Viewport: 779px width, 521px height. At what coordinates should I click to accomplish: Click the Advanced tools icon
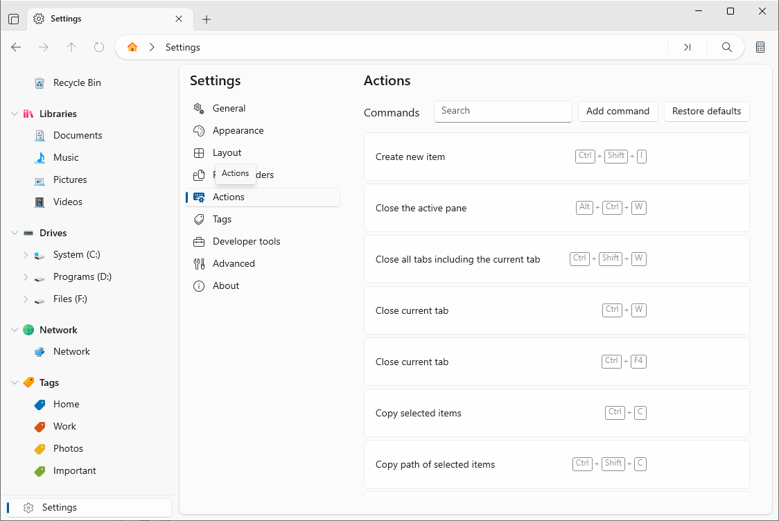tap(199, 264)
